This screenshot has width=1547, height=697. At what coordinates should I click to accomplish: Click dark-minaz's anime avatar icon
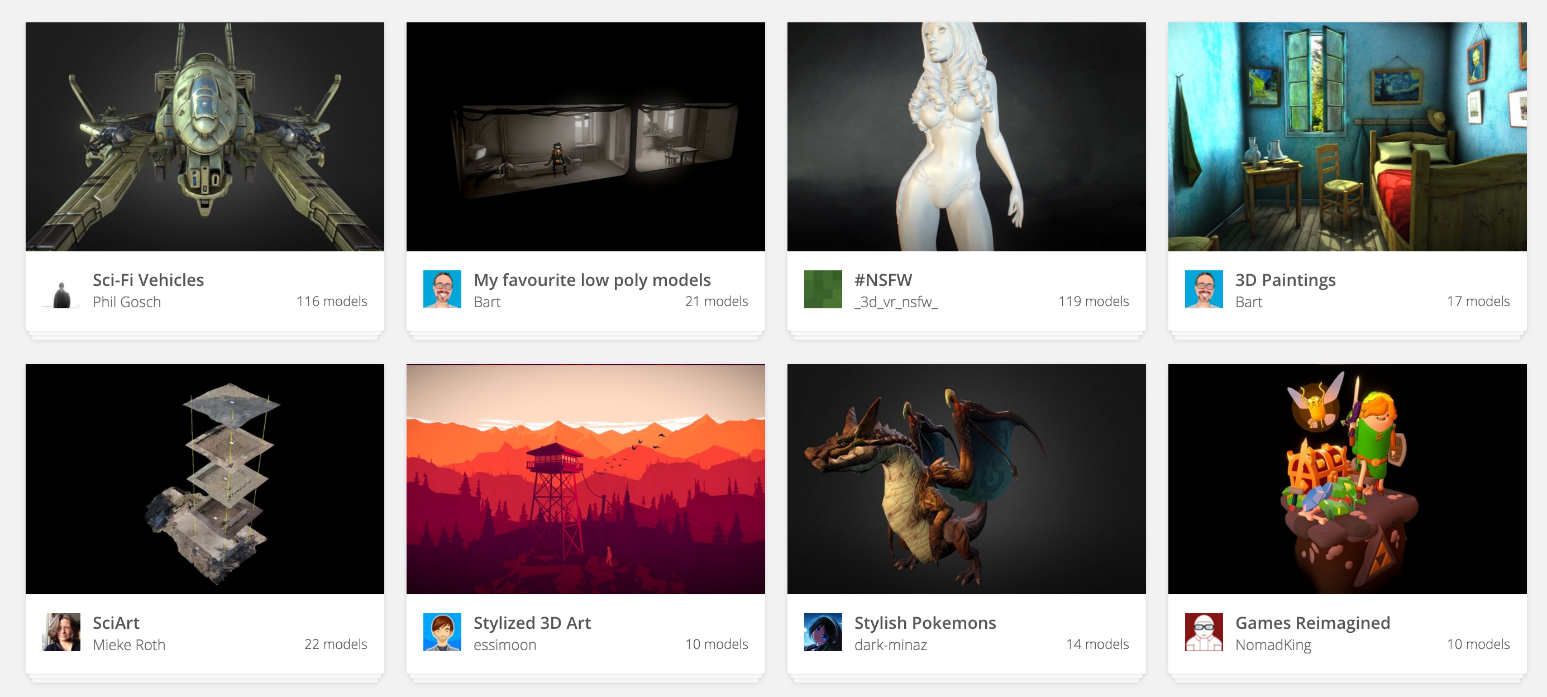tap(823, 632)
